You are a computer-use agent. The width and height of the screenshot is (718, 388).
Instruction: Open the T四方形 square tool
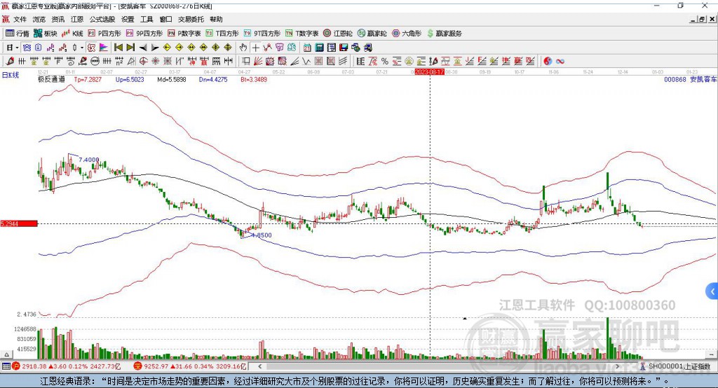[222, 34]
